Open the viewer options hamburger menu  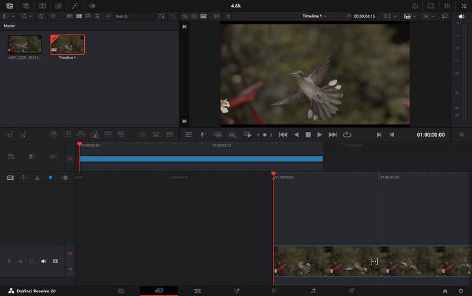pyautogui.click(x=462, y=135)
